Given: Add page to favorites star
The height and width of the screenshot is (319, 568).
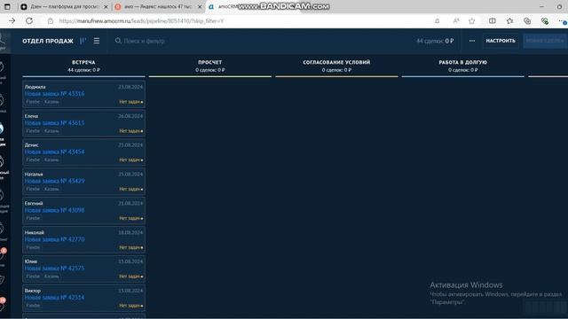Looking at the screenshot, I should point(471,21).
